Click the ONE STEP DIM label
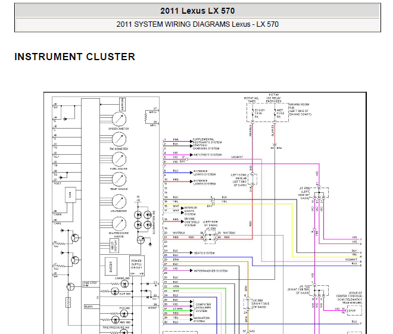Image resolution: width=393 pixels, height=334 pixels. [x=91, y=284]
